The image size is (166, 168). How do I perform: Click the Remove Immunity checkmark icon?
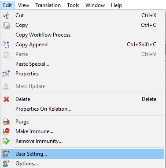coord(6,141)
